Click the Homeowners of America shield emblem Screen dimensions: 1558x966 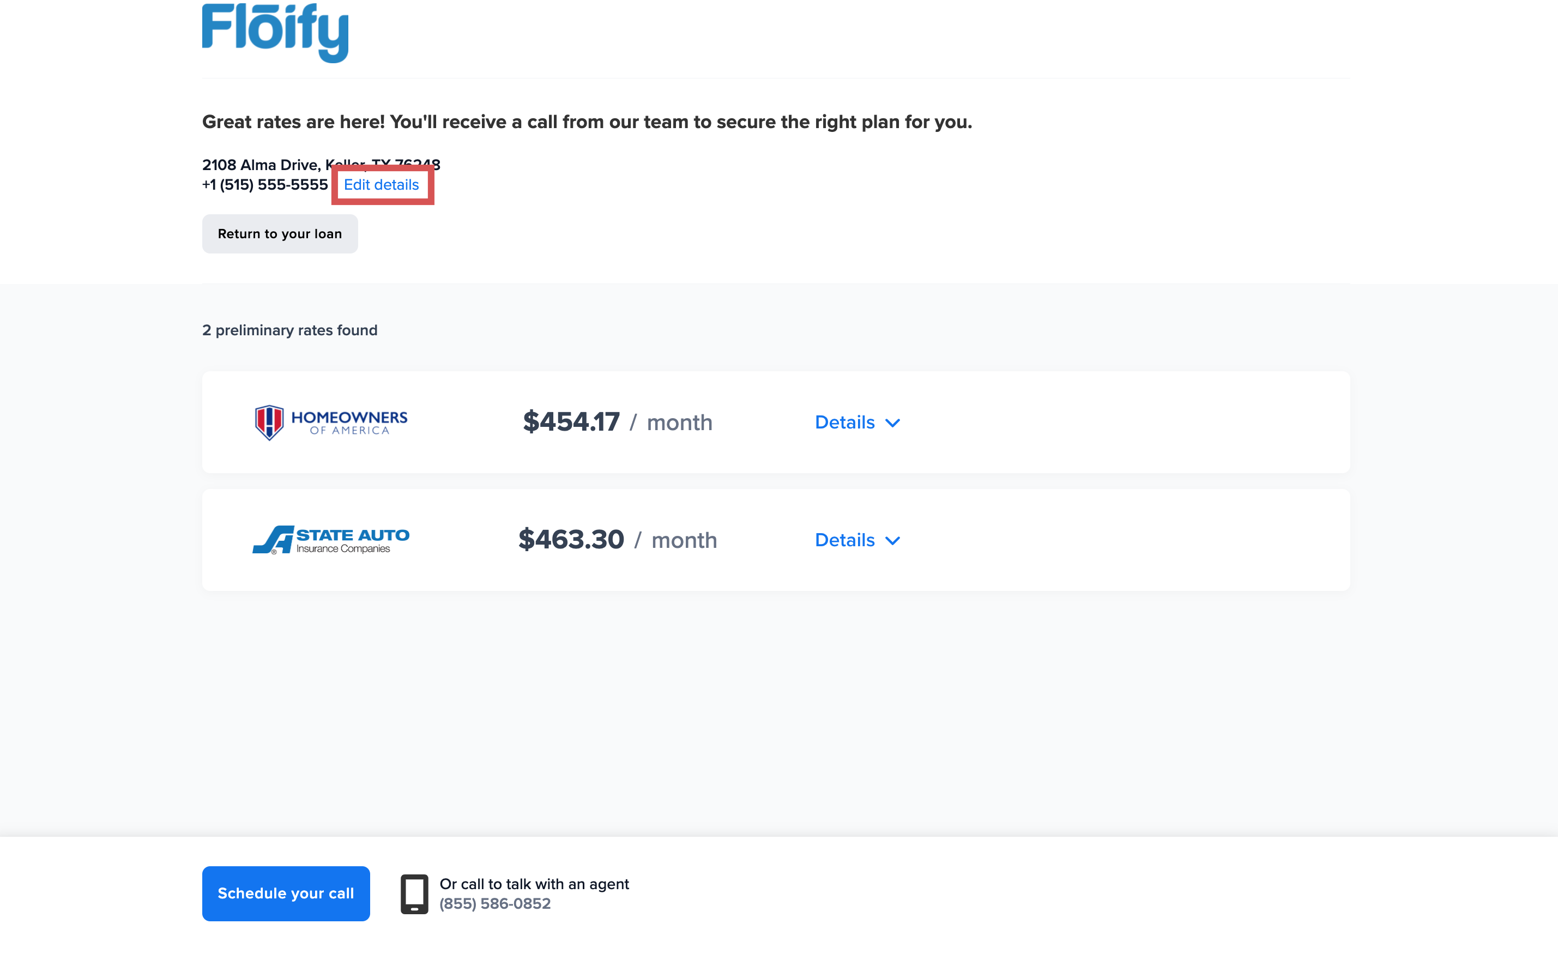coord(269,422)
